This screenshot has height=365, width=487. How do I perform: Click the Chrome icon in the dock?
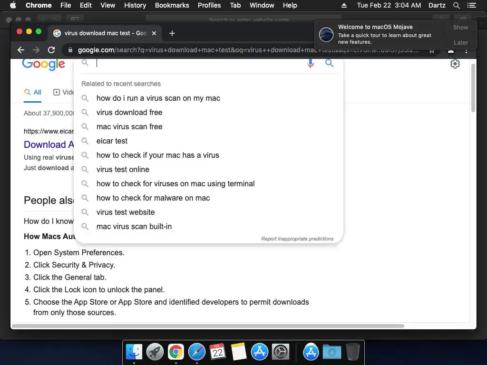176,352
